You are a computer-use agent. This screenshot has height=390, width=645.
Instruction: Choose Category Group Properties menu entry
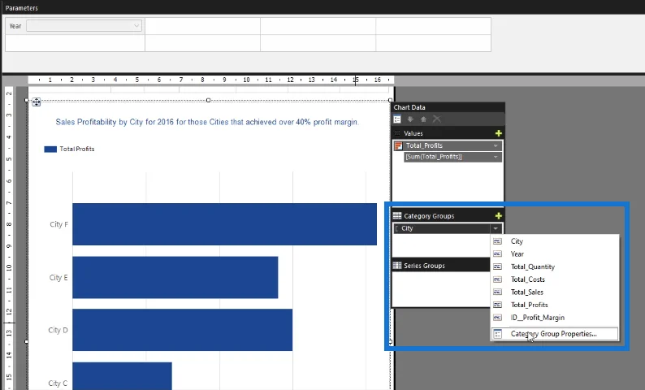[555, 334]
